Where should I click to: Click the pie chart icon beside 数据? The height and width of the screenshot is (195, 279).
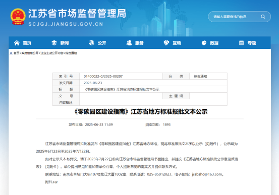[204, 43]
